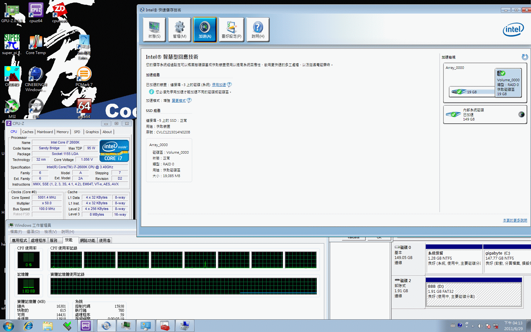The height and width of the screenshot is (332, 531).
Task: Open the MSI desktop shortcut
Action: (12, 108)
